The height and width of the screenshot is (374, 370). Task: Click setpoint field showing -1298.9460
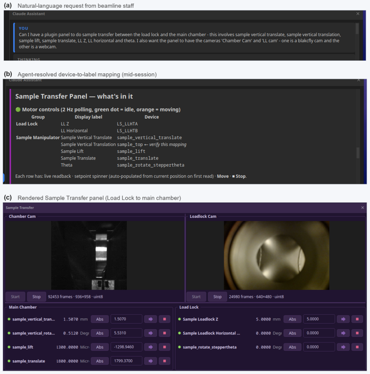pos(126,347)
